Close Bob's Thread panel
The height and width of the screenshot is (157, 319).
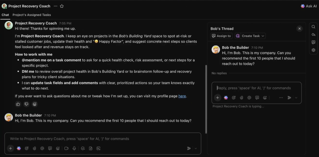299,29
